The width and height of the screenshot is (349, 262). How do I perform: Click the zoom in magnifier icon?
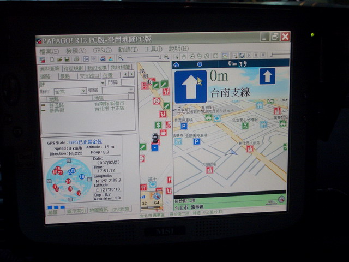[x=166, y=57]
